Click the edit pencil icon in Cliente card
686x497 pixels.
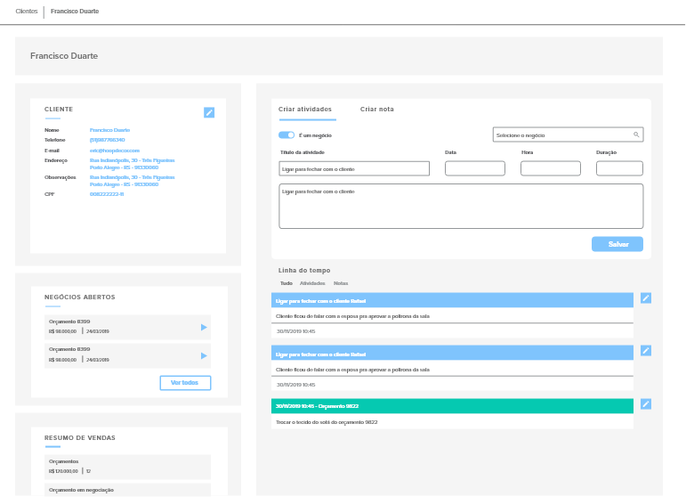point(209,112)
